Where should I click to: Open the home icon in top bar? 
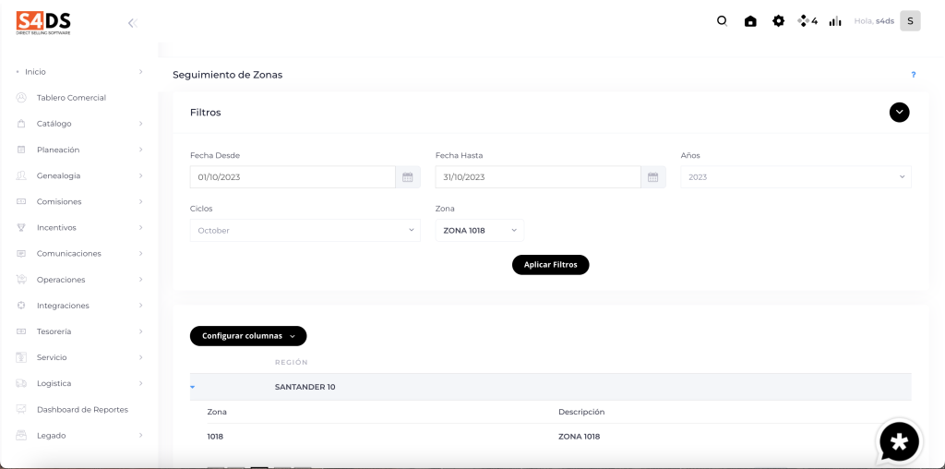[x=750, y=21]
